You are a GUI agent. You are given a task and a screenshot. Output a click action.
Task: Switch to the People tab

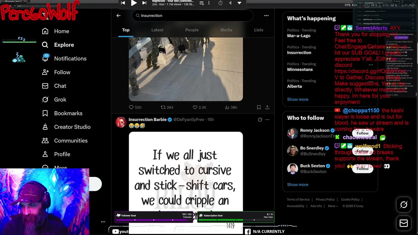(192, 30)
